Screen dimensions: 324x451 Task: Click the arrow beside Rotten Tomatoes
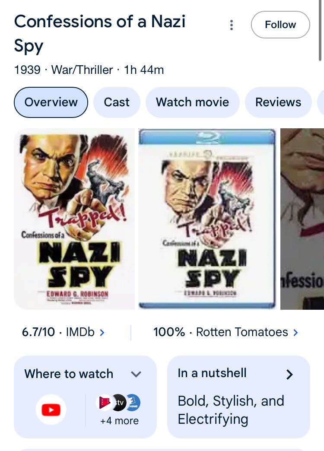(x=296, y=332)
